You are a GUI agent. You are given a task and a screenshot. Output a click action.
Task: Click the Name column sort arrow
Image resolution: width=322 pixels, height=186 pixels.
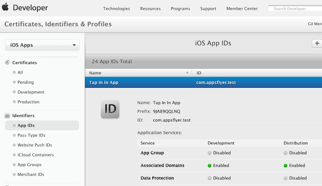coord(187,73)
